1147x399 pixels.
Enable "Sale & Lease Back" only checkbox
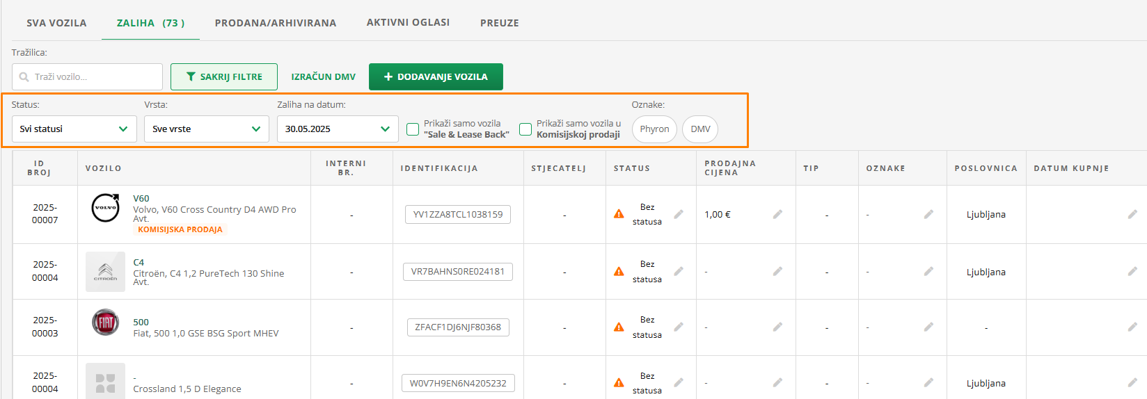pos(413,129)
